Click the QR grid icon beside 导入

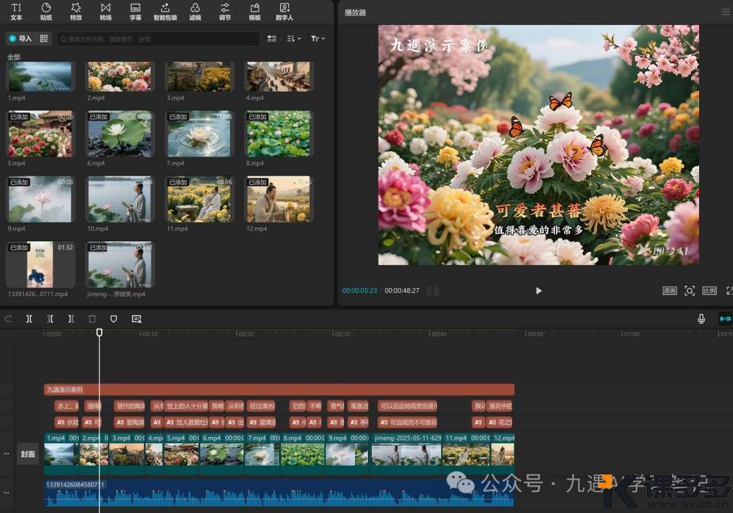44,39
